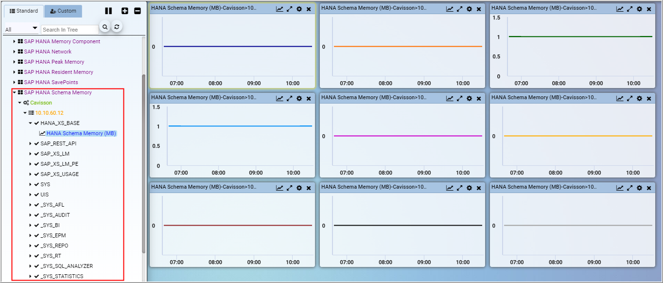Toggle checkmark beside SAP_XS_LM
This screenshot has height=283, width=663.
coord(36,154)
